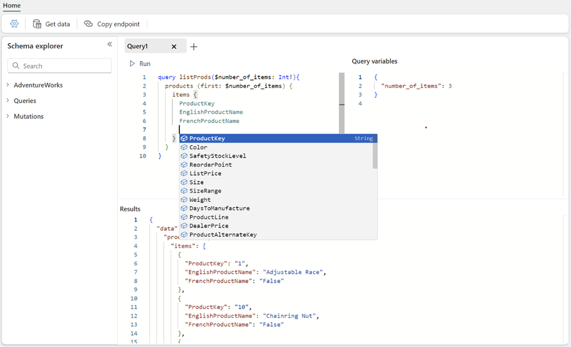Click the settings gear icon
This screenshot has height=347, width=571.
coord(15,24)
